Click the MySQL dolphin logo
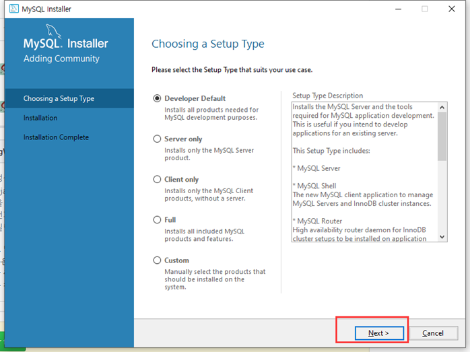Viewport: 470px width, 352px height. click(x=53, y=31)
